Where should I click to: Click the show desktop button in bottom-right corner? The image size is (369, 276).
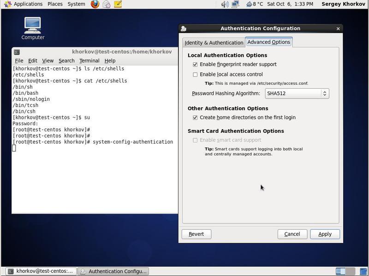[x=363, y=271]
